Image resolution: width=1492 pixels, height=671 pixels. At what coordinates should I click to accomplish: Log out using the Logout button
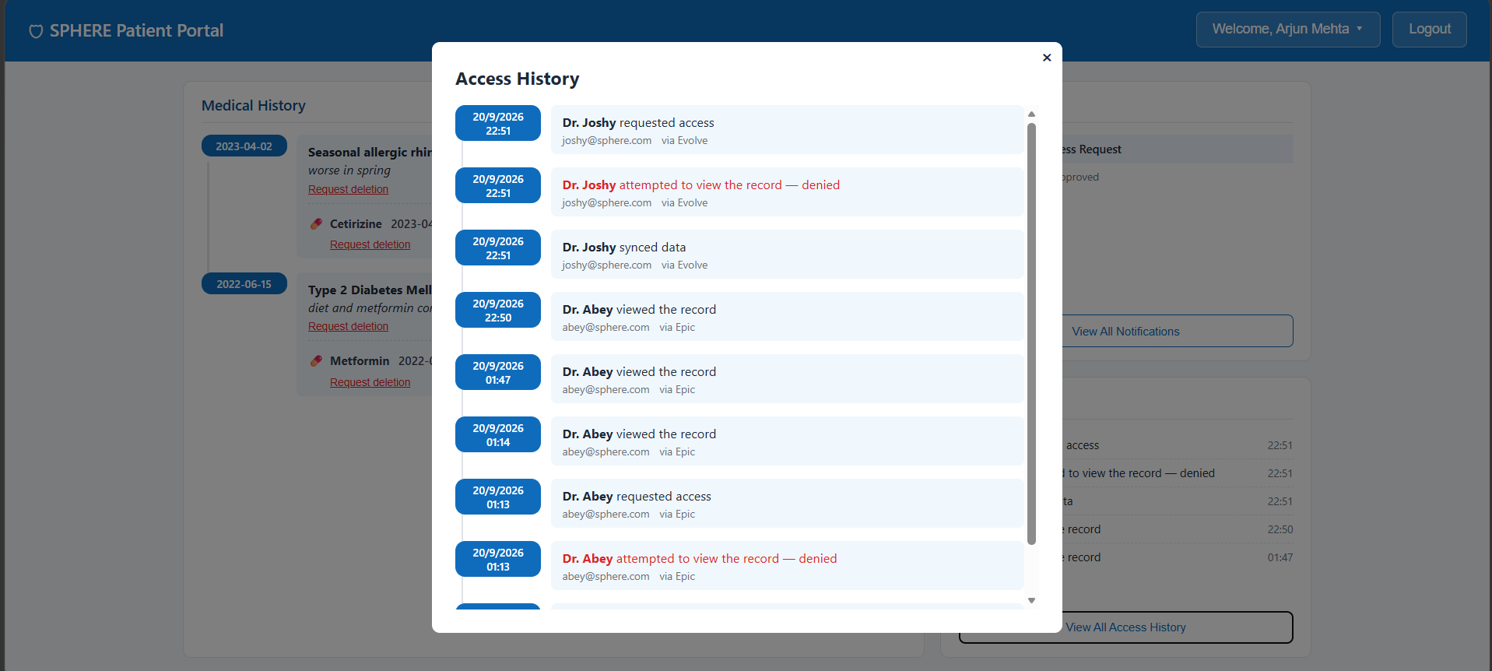tap(1430, 30)
